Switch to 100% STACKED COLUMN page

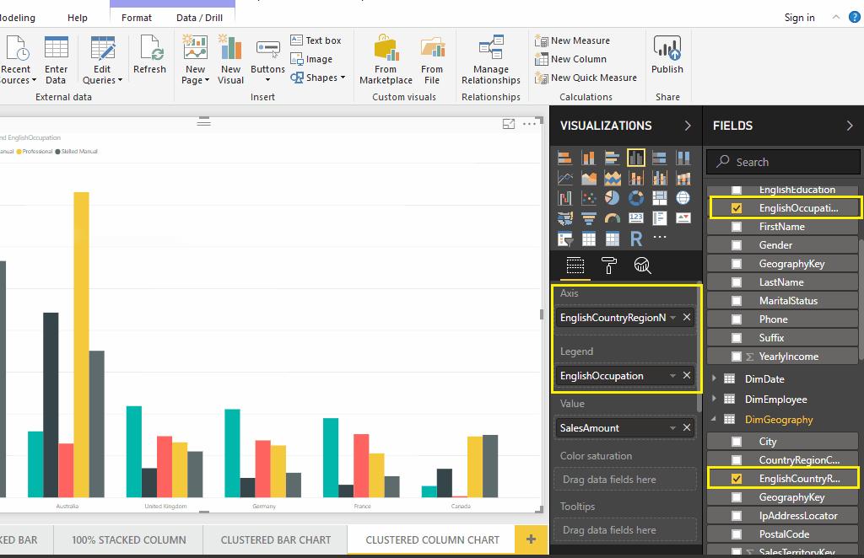coord(129,540)
